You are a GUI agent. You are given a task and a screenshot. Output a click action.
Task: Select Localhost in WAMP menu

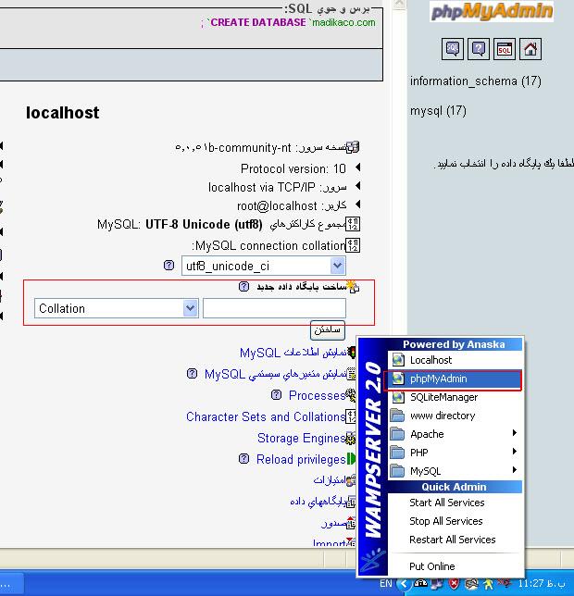[455, 360]
